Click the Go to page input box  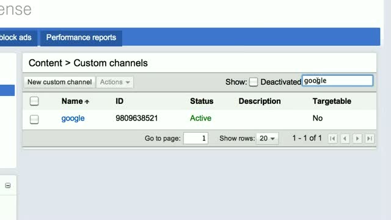pos(195,138)
